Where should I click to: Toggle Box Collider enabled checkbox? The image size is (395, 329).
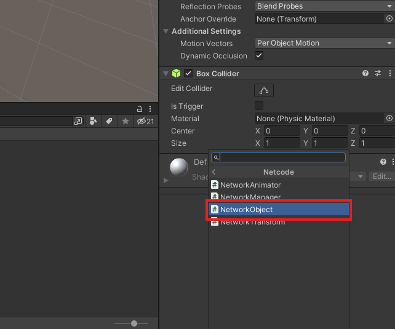[x=188, y=74]
